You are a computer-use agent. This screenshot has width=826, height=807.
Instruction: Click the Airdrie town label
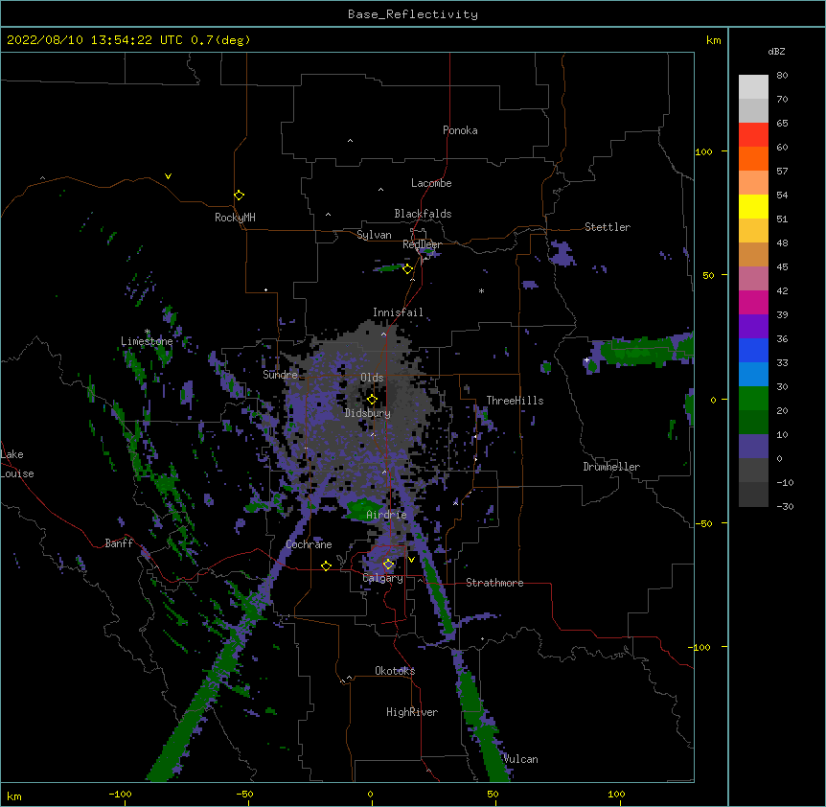pyautogui.click(x=386, y=515)
